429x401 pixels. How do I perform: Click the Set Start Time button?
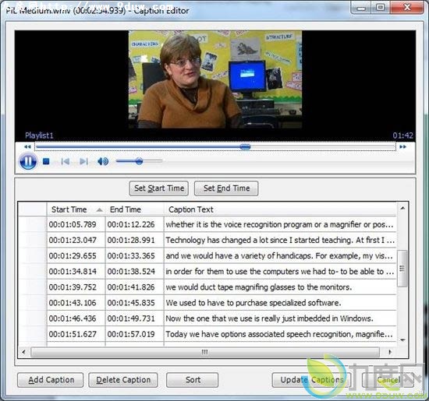click(x=159, y=188)
